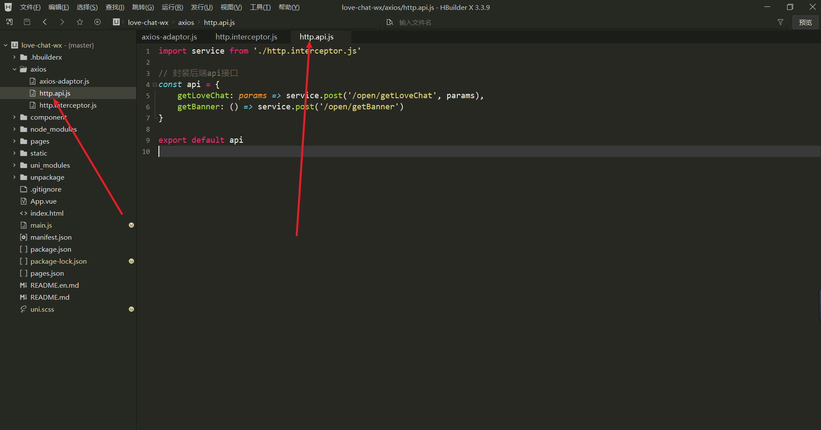Open the 跳转(G) menu
Viewport: 821px width, 430px height.
(143, 7)
